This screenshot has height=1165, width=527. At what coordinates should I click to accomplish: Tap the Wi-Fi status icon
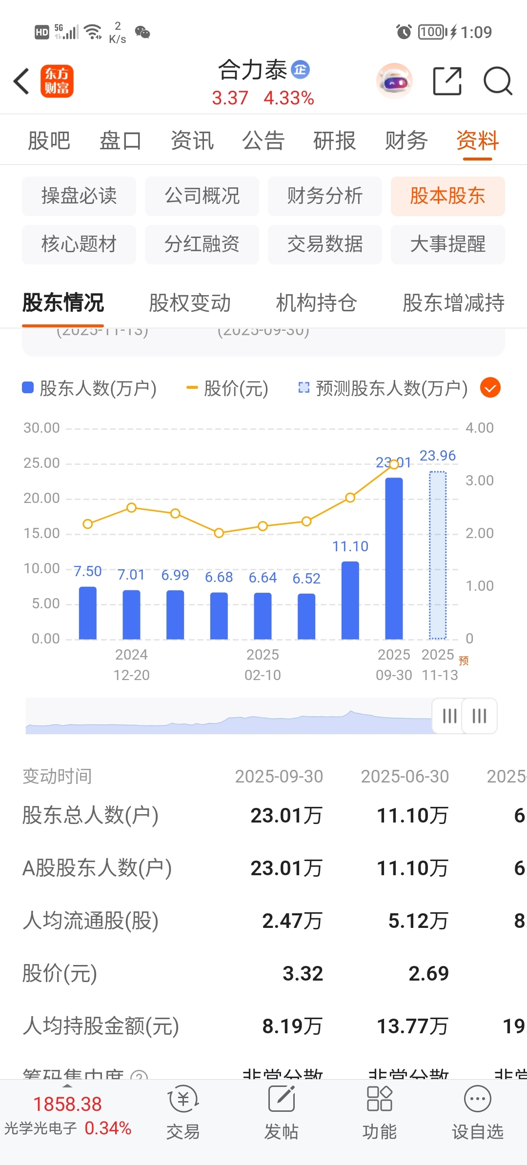[93, 32]
